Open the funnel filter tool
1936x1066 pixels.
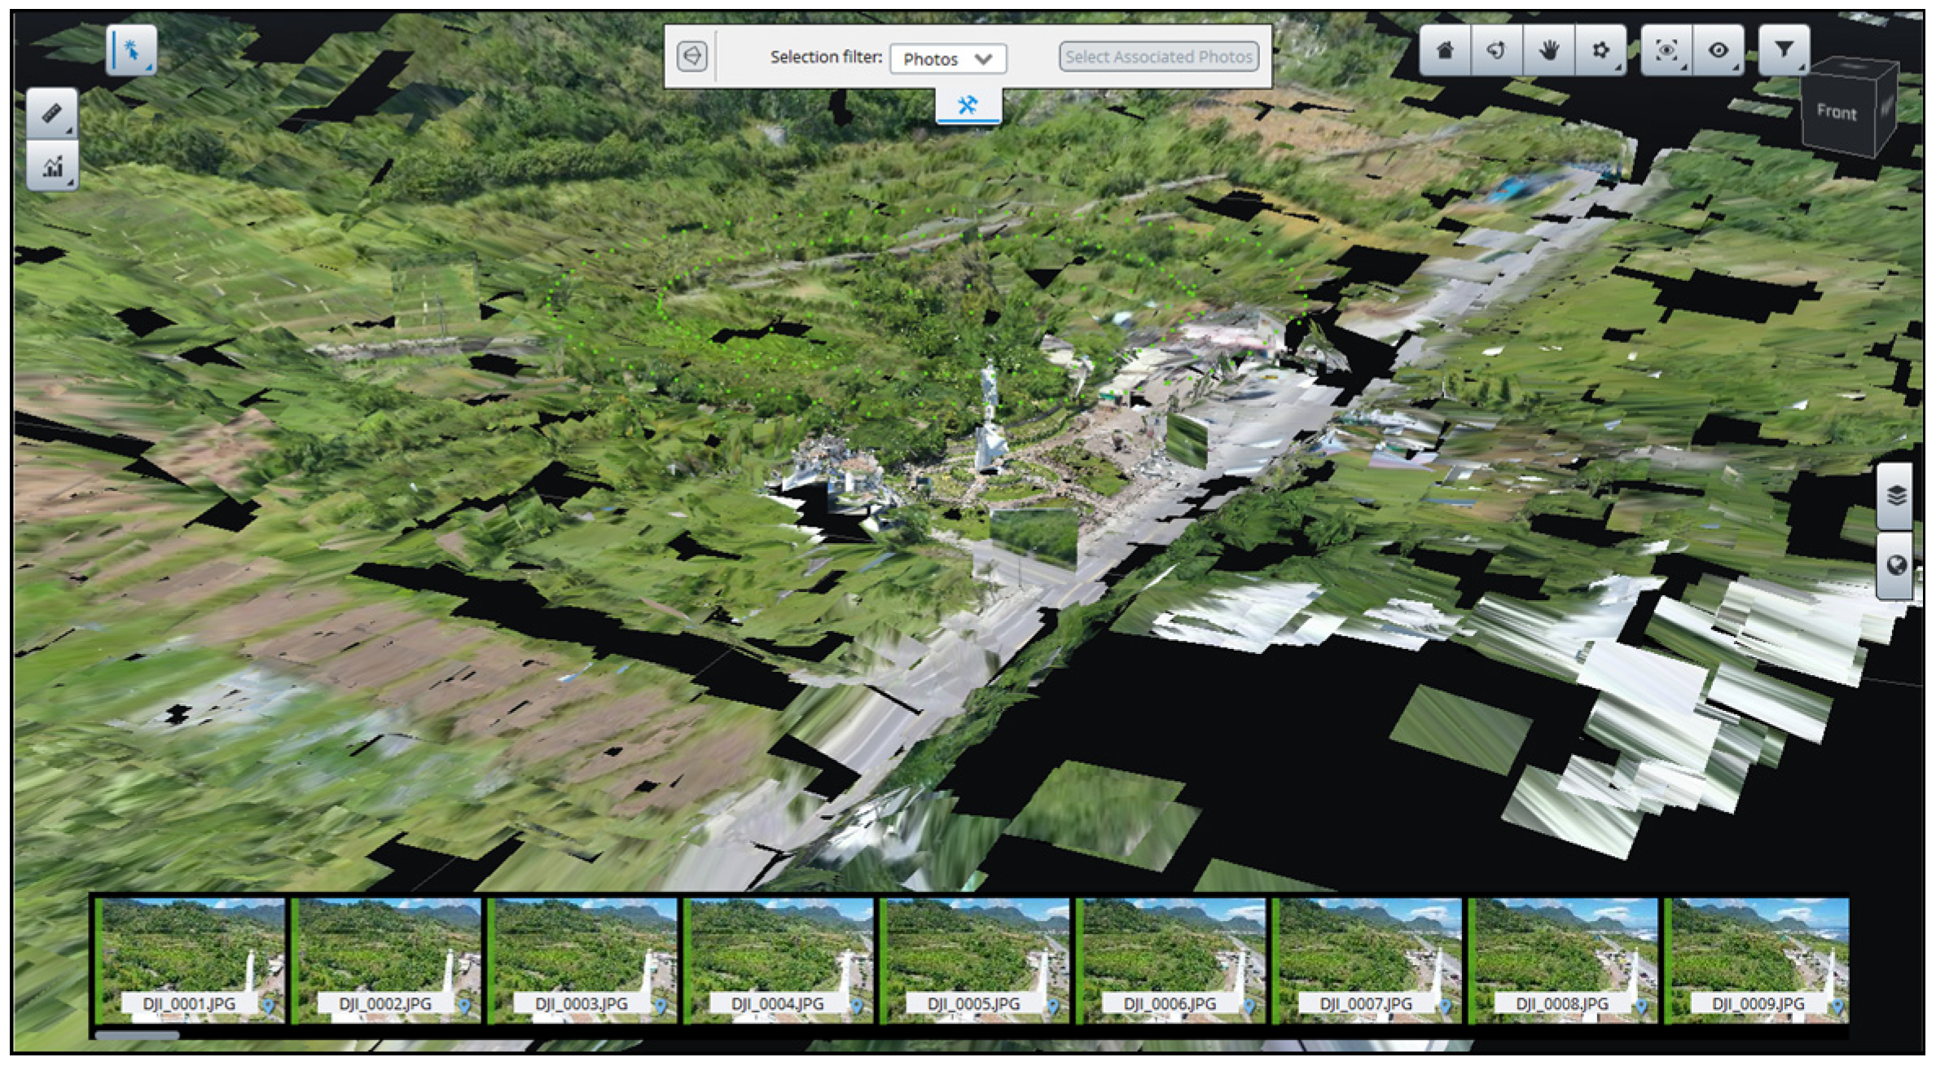[1784, 50]
